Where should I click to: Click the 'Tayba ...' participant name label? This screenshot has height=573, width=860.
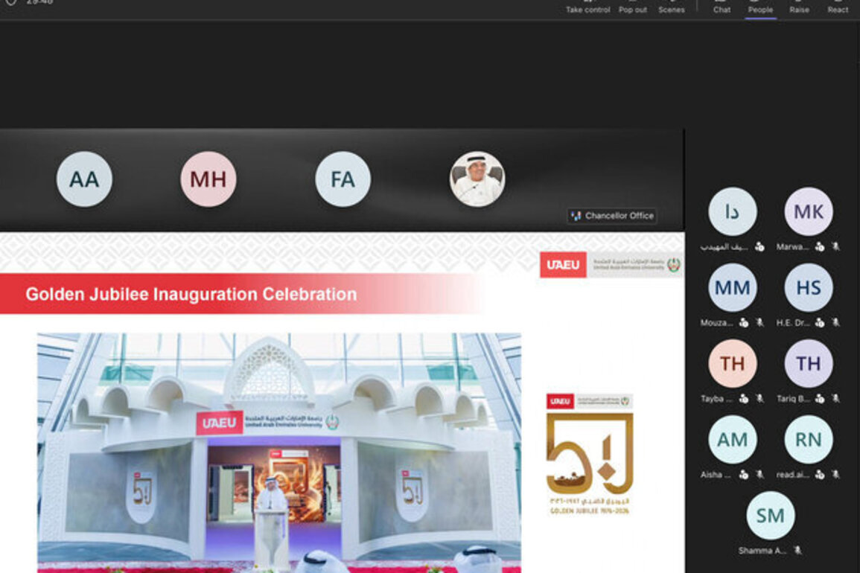tap(717, 399)
